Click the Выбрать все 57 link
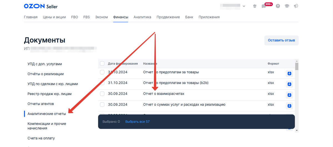333x147 pixels. tap(137, 121)
